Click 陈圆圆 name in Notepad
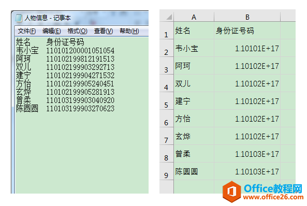The width and height of the screenshot is (307, 206). [x=27, y=109]
